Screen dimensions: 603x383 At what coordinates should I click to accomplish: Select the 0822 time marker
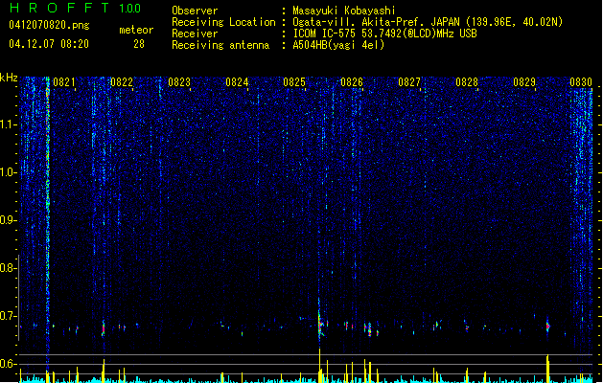pyautogui.click(x=122, y=82)
